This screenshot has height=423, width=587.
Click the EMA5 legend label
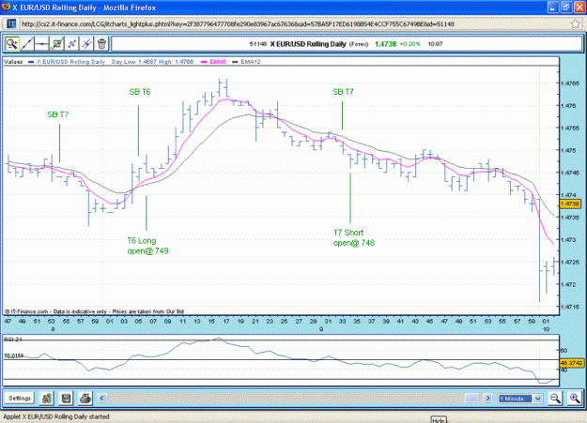point(218,62)
